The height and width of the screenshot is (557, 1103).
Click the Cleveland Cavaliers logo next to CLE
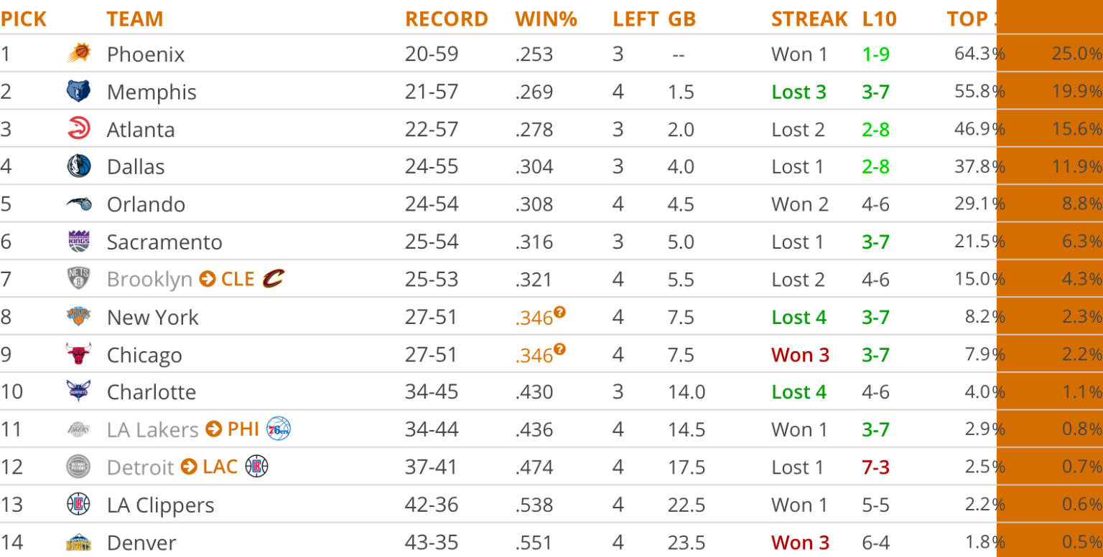[x=273, y=278]
